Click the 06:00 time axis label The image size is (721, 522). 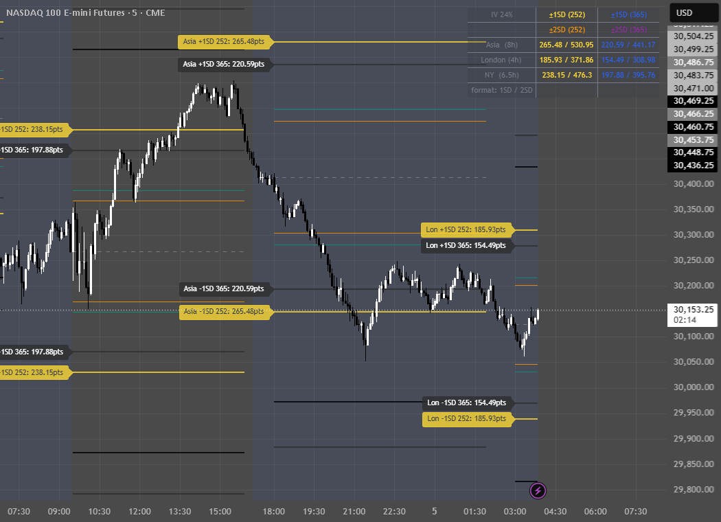595,512
